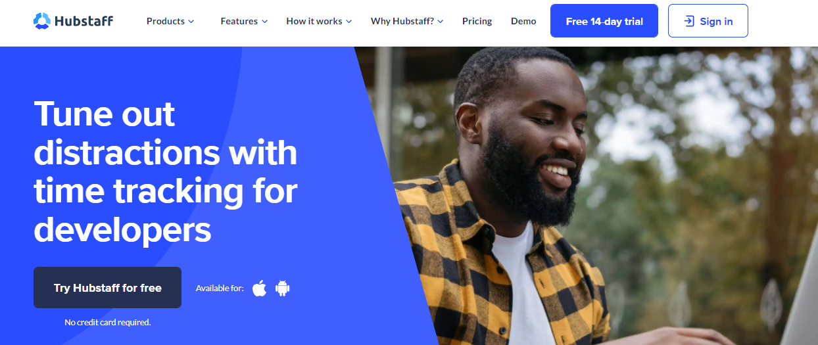Screen dimensions: 818x345
Task: Click the Hubstaff logo icon
Action: click(x=41, y=21)
